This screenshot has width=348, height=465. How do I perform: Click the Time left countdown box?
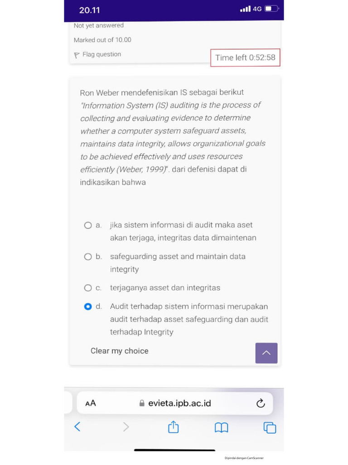click(245, 58)
